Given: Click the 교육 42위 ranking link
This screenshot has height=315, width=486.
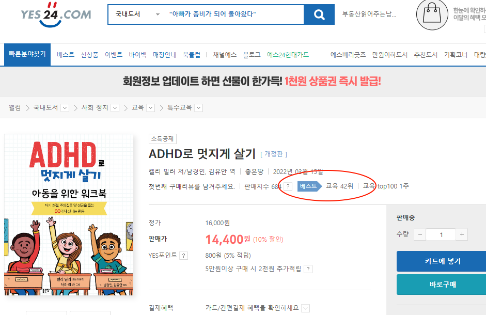Looking at the screenshot, I should (339, 186).
